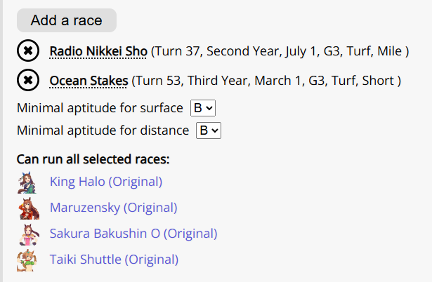432x282 pixels.
Task: Open Maruzensky (Original) link
Action: [114, 208]
